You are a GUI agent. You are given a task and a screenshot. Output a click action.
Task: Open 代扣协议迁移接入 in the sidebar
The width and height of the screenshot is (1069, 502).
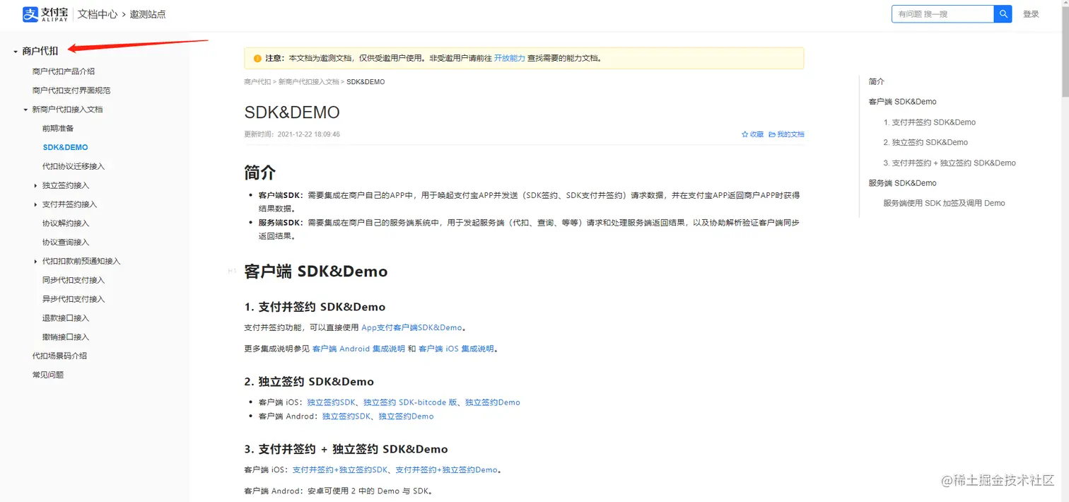click(x=74, y=166)
